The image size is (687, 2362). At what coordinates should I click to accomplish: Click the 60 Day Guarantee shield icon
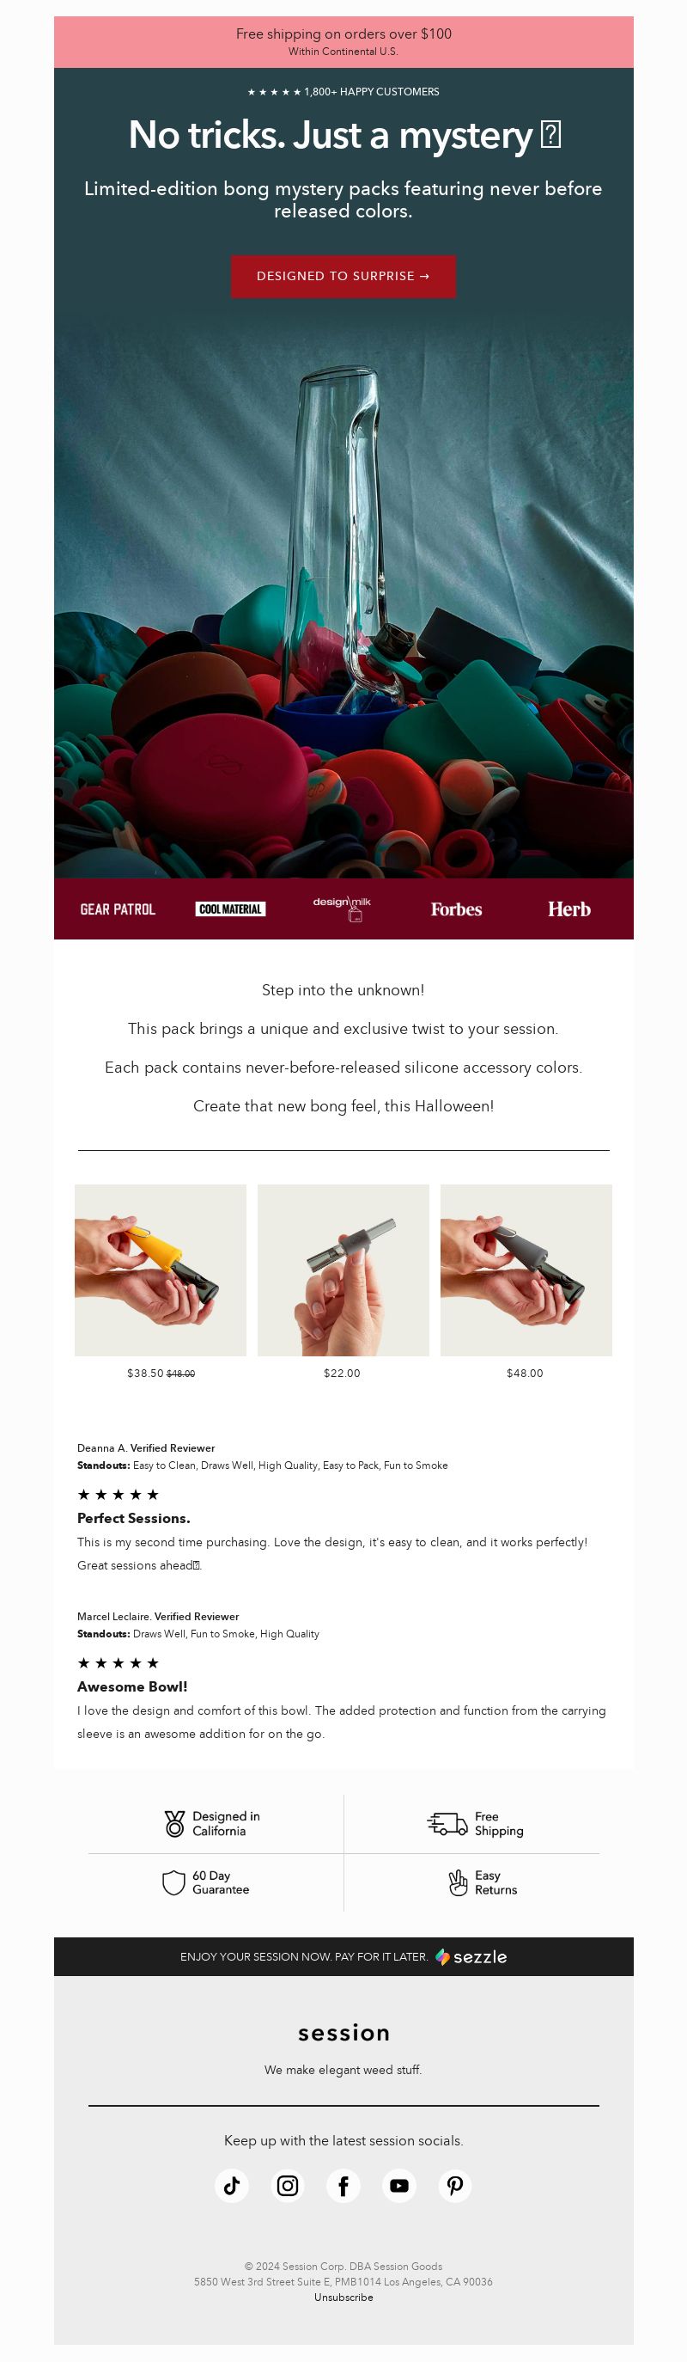click(x=174, y=1882)
